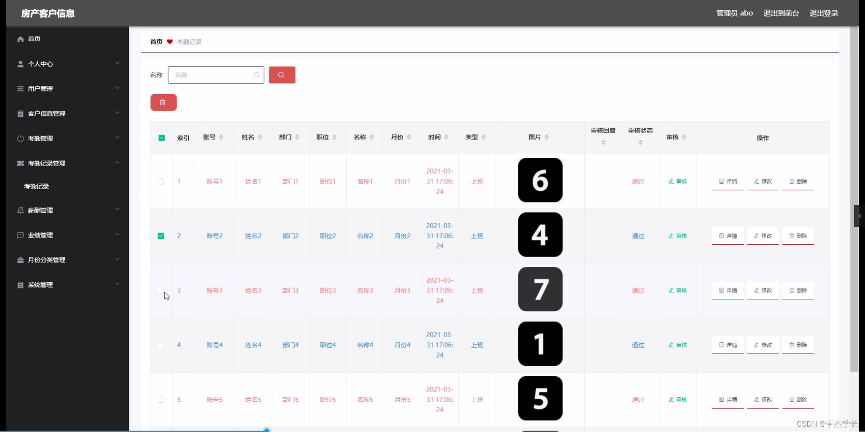
Task: Click 管理员 abo in the top bar
Action: pos(735,13)
